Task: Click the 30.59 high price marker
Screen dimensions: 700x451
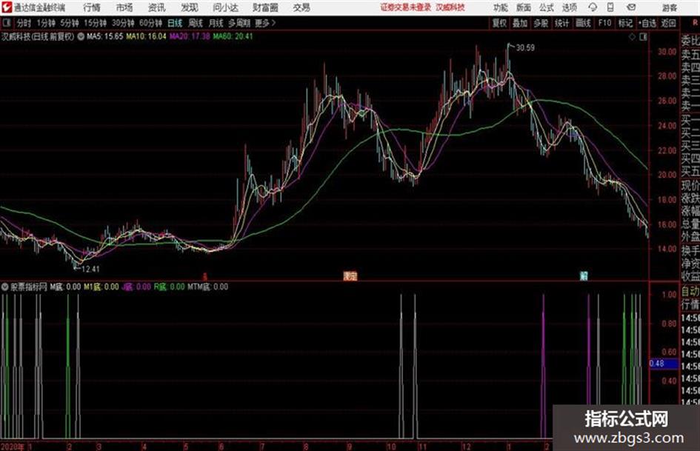Action: tap(525, 48)
